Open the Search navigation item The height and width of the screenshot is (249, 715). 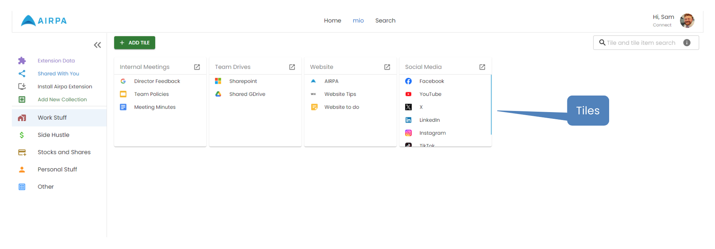[385, 21]
